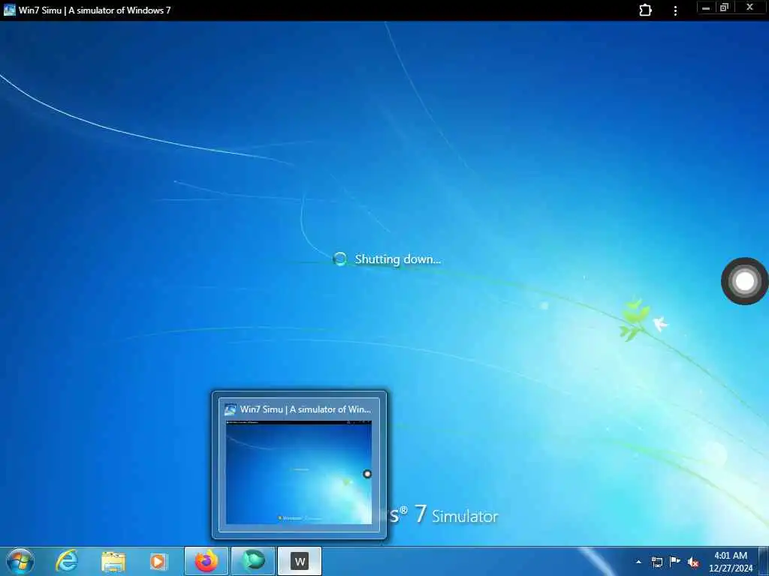Open the extensions puzzle icon in title bar

pos(645,10)
